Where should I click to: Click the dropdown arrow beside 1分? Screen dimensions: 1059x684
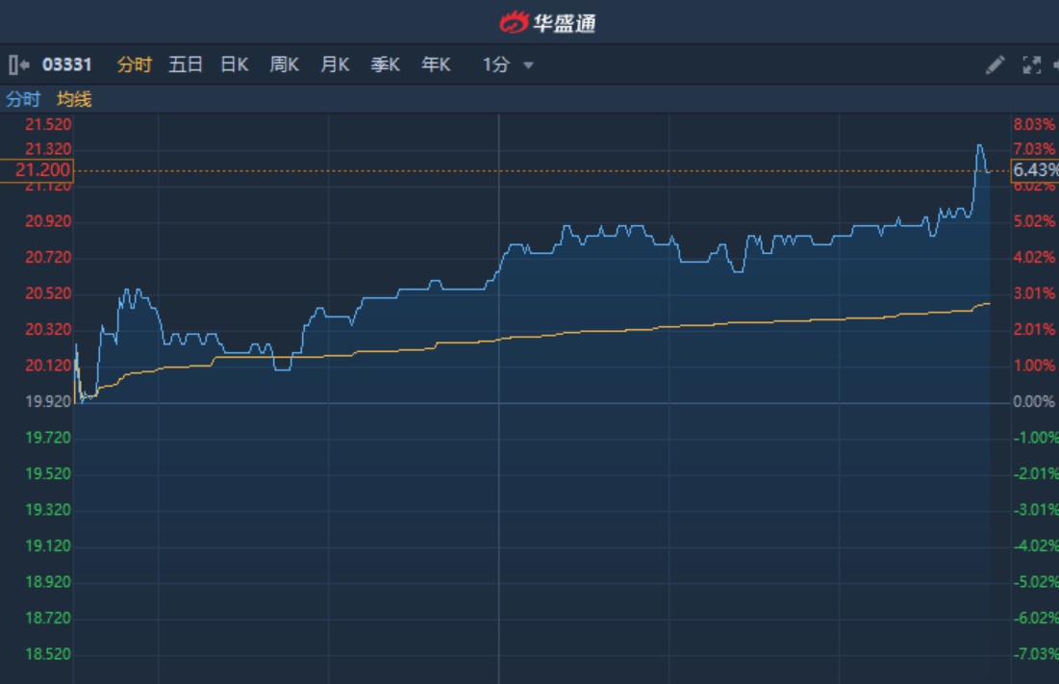pos(528,65)
